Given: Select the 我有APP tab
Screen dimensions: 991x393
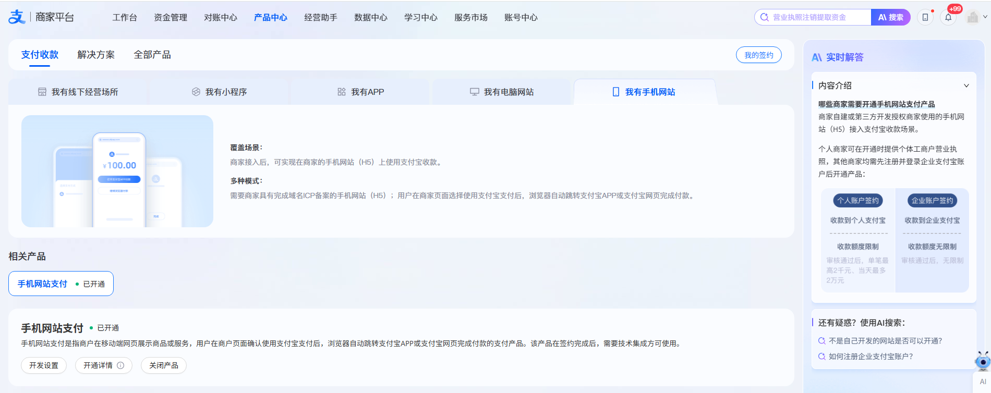Looking at the screenshot, I should coord(360,92).
